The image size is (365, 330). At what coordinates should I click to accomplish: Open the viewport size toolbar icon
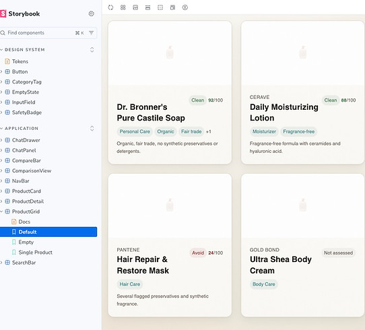pyautogui.click(x=147, y=7)
